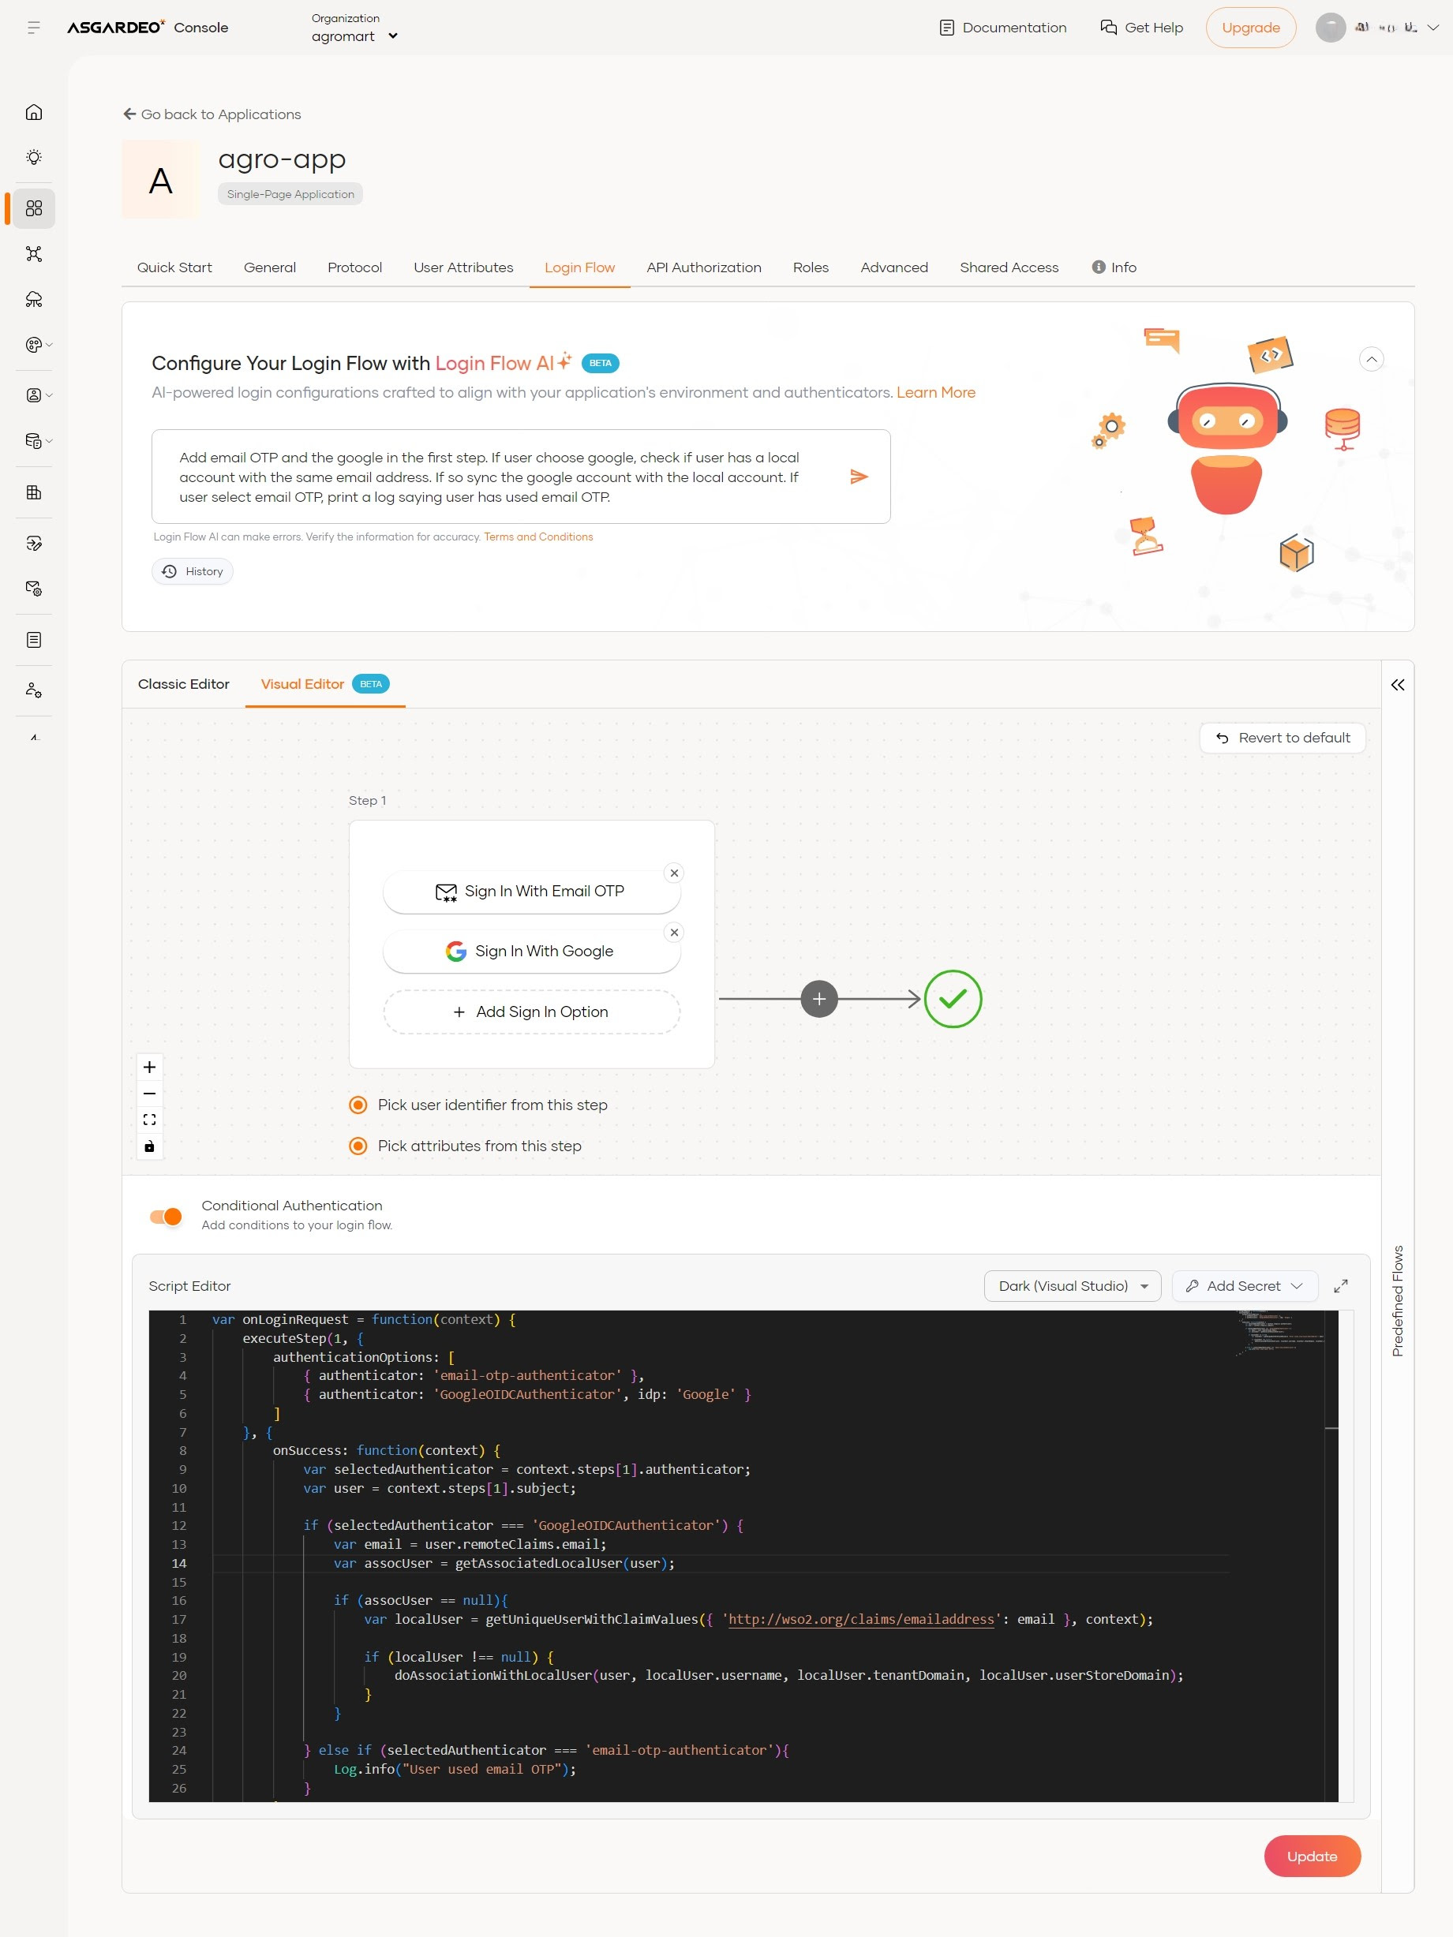The width and height of the screenshot is (1453, 1937).
Task: Open the lightbulb getting-started sidebar icon
Action: click(x=33, y=158)
